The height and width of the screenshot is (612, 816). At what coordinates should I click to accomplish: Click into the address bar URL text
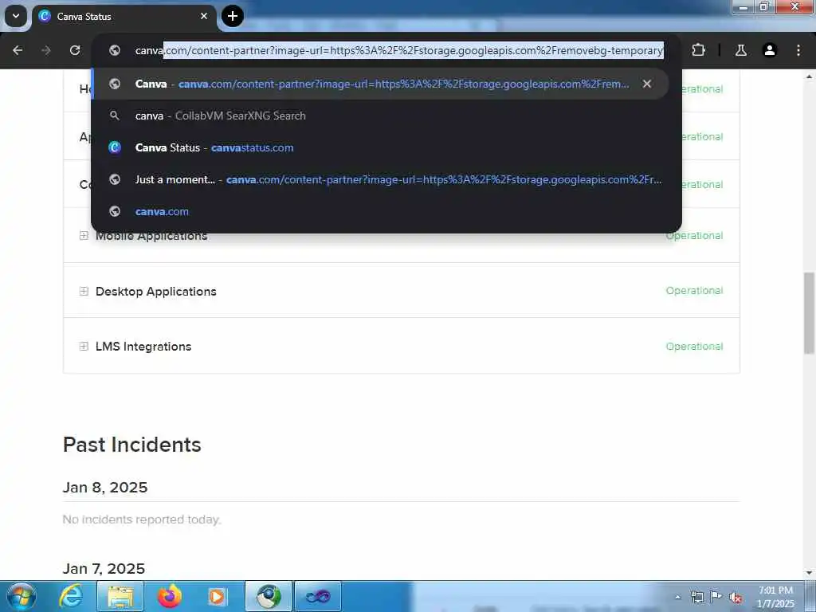tap(399, 50)
